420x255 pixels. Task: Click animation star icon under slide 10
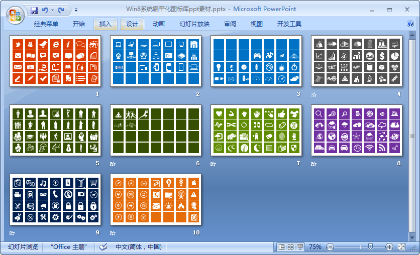[113, 233]
